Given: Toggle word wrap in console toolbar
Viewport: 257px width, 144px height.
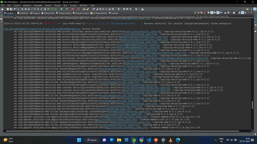Looking at the screenshot, I should point(215,12).
